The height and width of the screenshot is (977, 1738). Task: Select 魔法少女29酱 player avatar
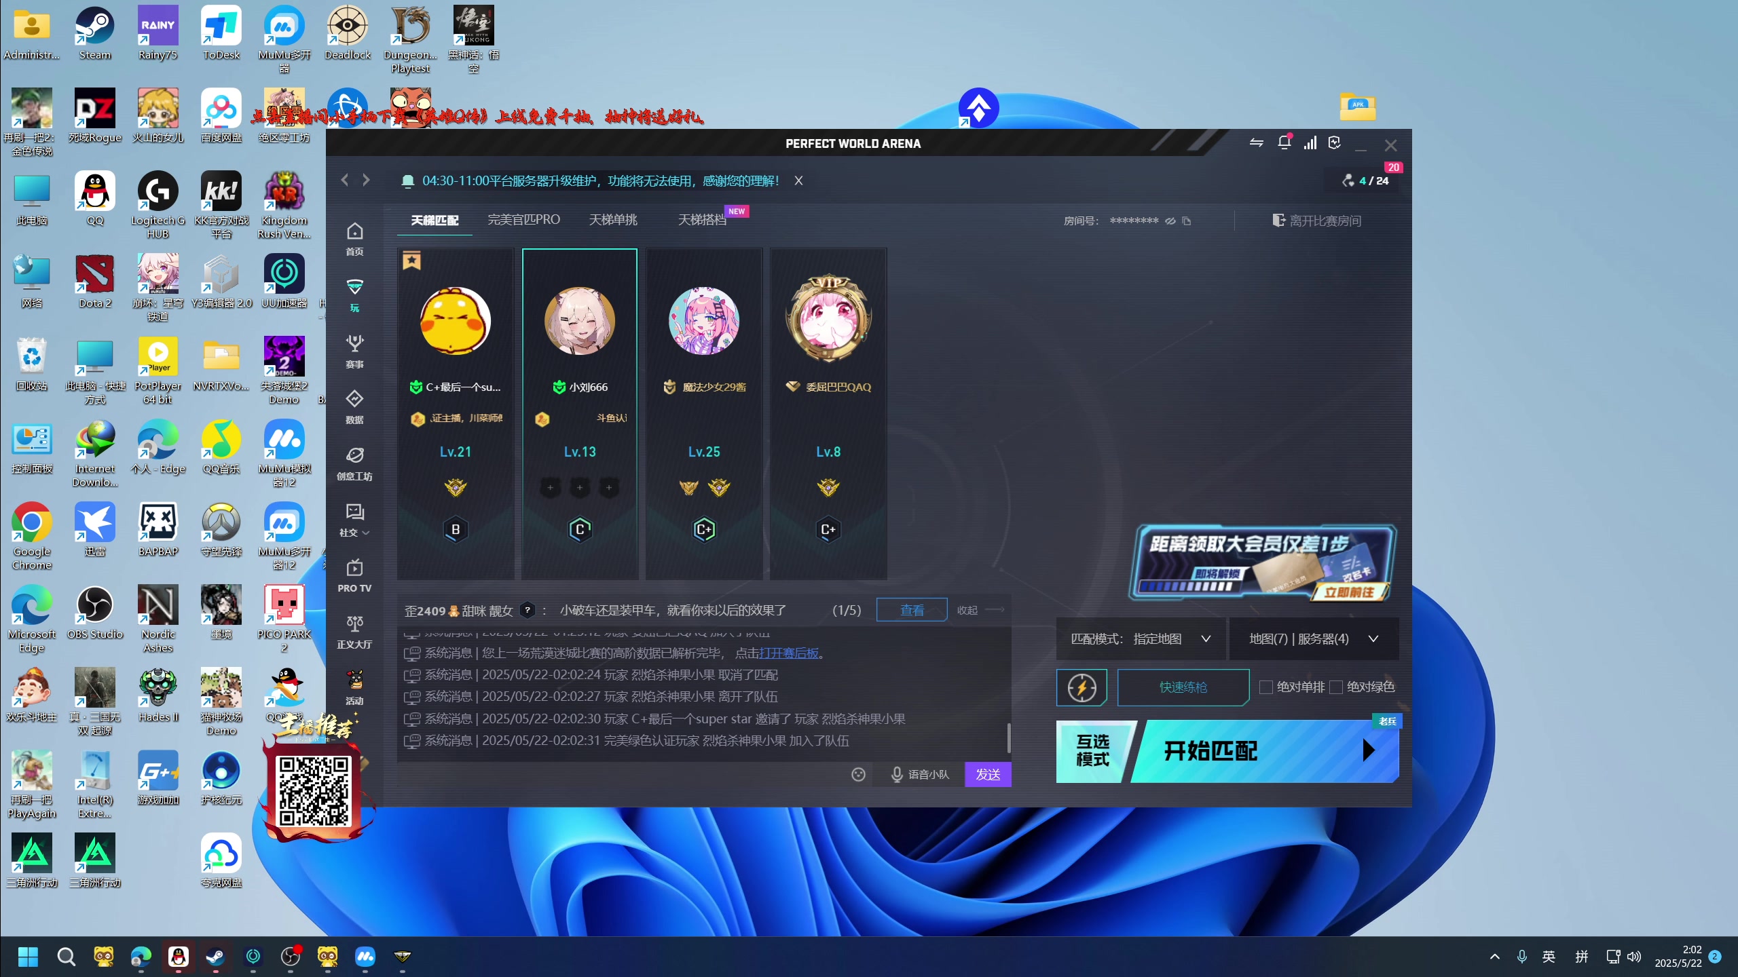click(x=703, y=320)
